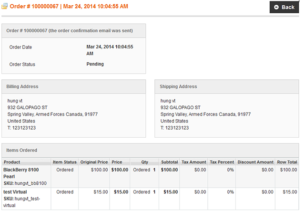Image resolution: width=305 pixels, height=219 pixels.
Task: Click the billing phone number 123123123
Action: 24,128
